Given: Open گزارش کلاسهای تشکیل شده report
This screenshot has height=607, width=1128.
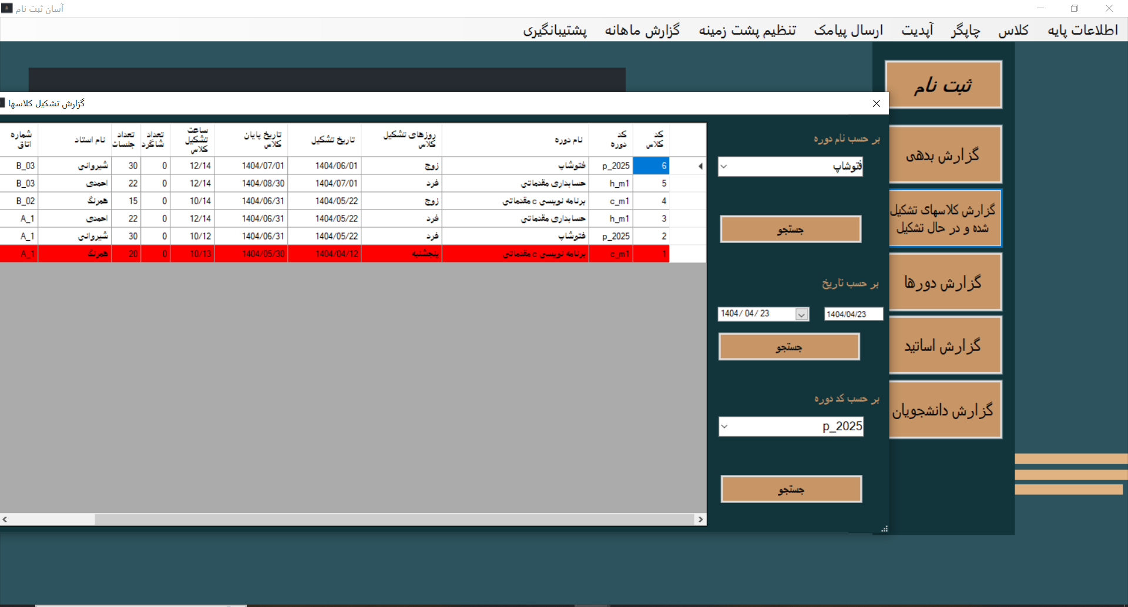Looking at the screenshot, I should (x=945, y=218).
